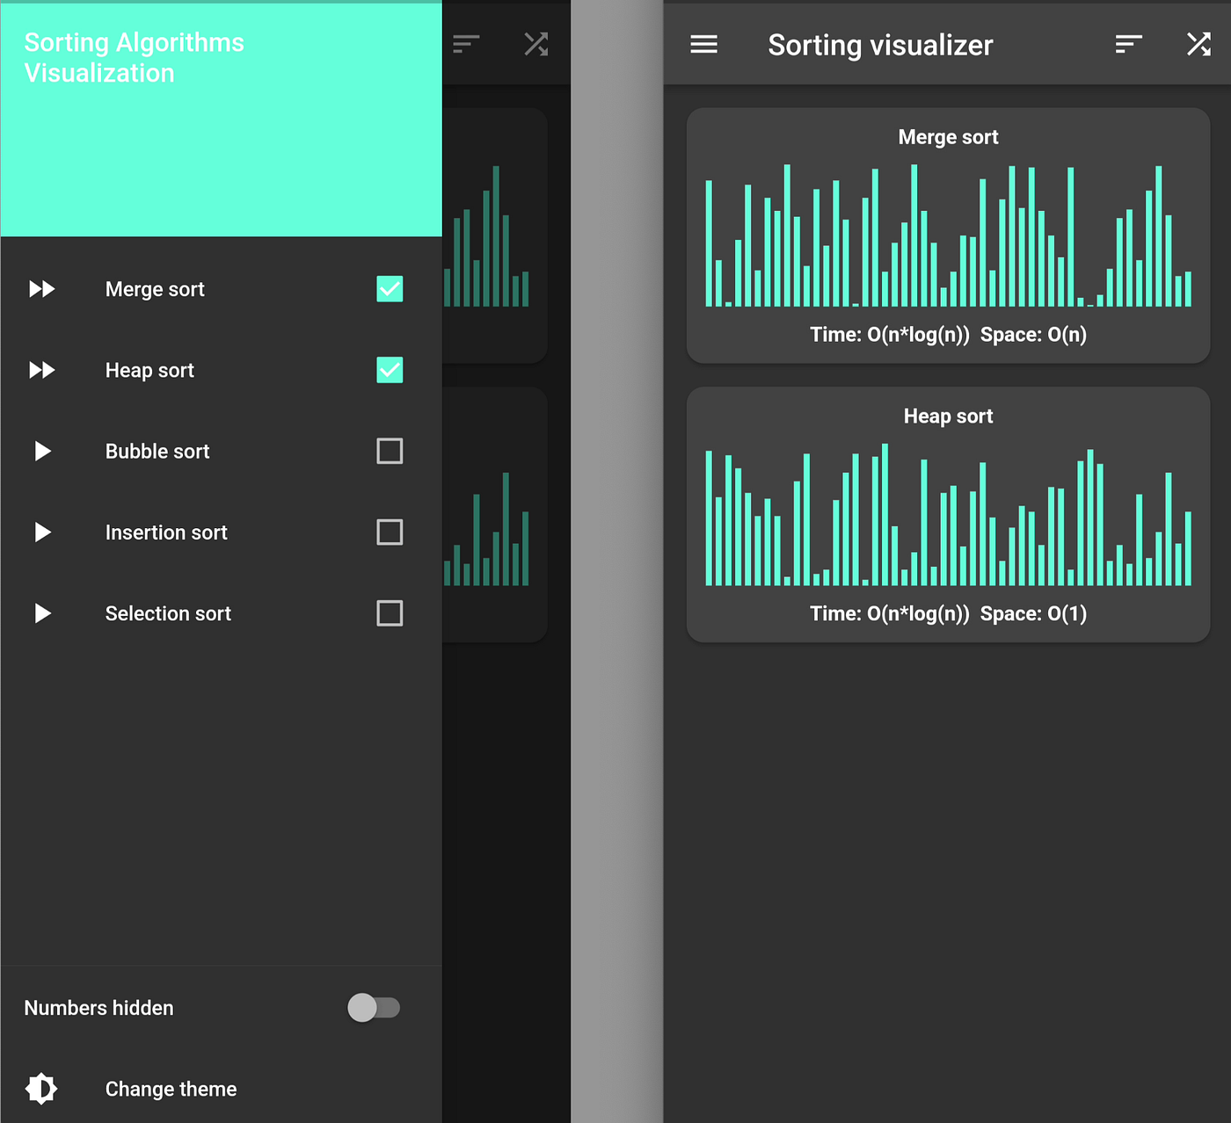Image resolution: width=1231 pixels, height=1123 pixels.
Task: Select the Merge sort drawer item label
Action: coord(155,289)
